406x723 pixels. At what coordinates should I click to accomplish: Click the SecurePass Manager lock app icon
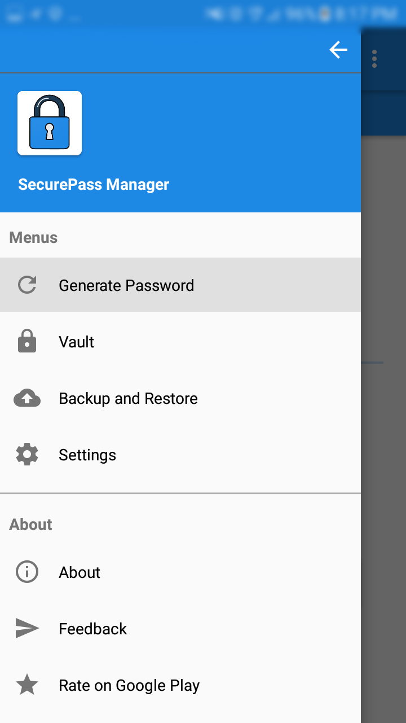tap(50, 123)
